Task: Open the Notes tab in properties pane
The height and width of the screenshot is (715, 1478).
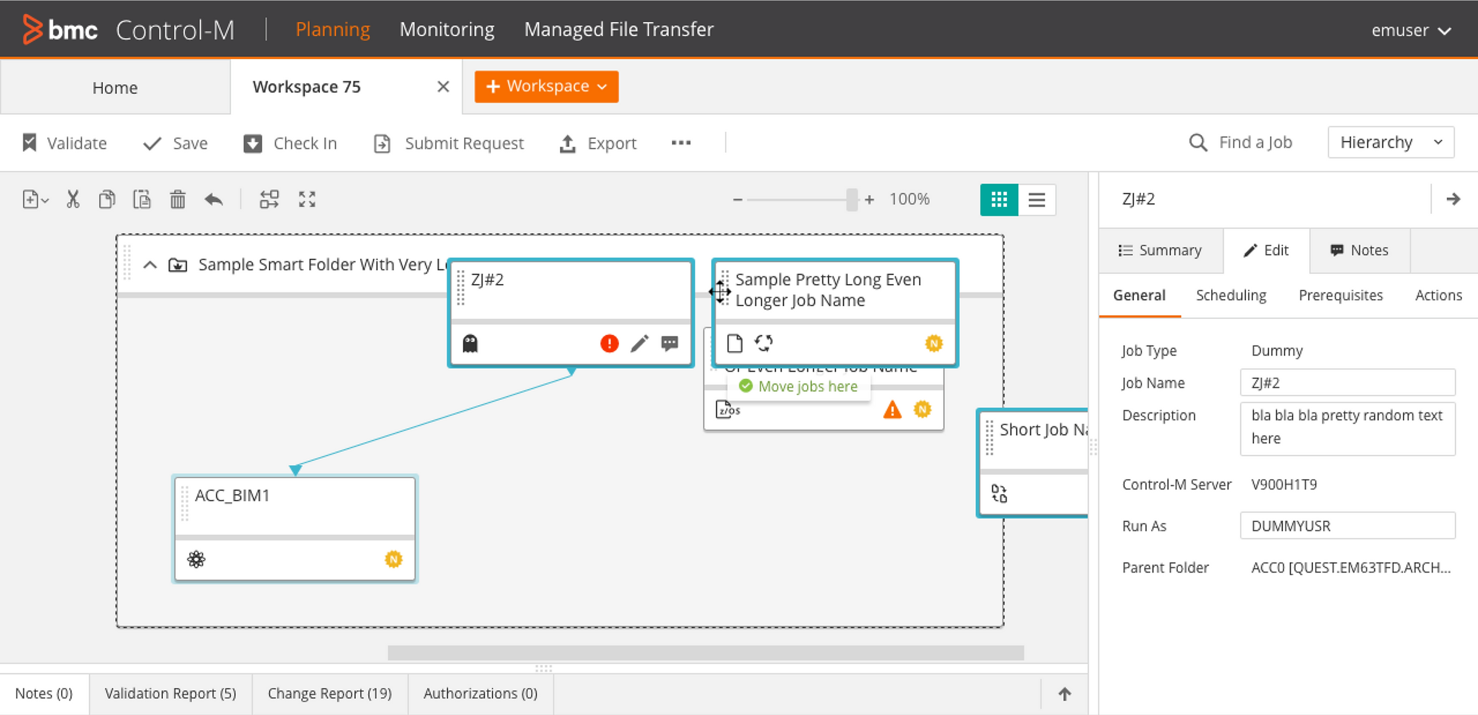Action: pos(1360,250)
